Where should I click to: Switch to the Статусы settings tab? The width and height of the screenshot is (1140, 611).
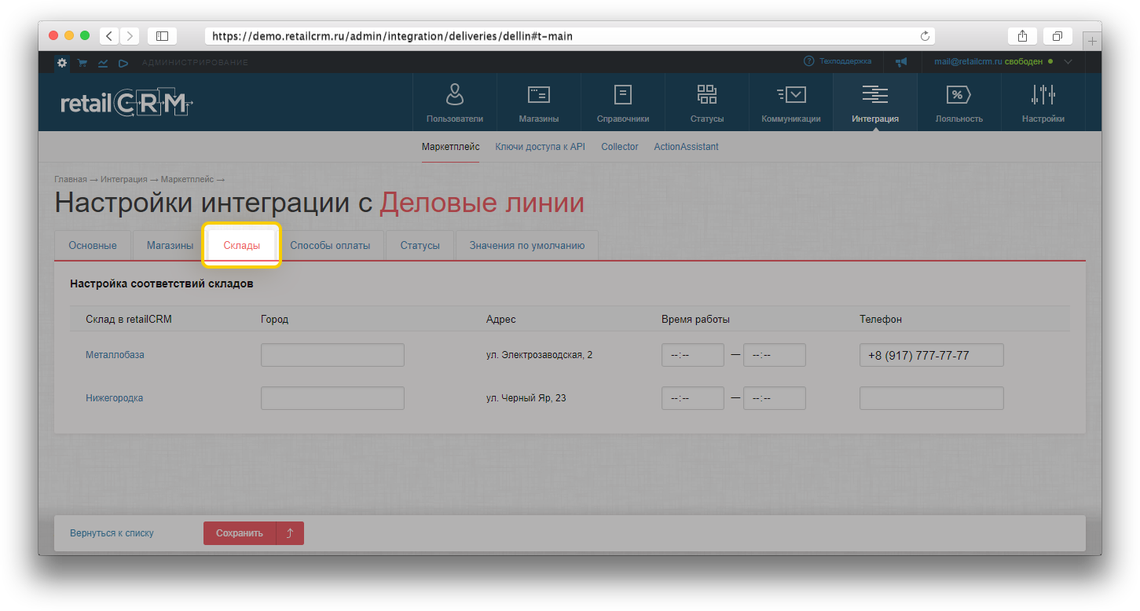(420, 245)
